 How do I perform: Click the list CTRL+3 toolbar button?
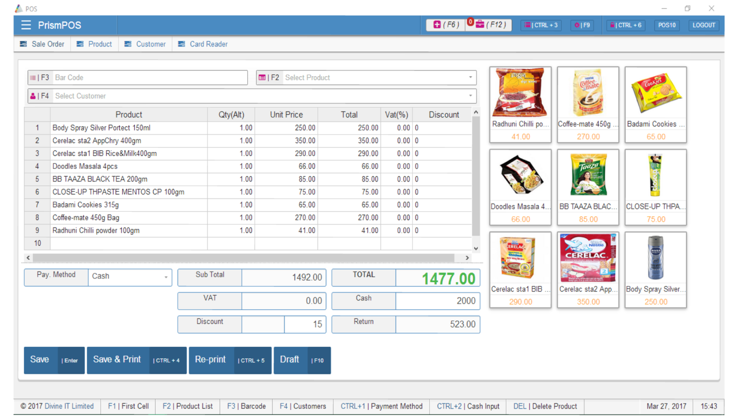541,25
